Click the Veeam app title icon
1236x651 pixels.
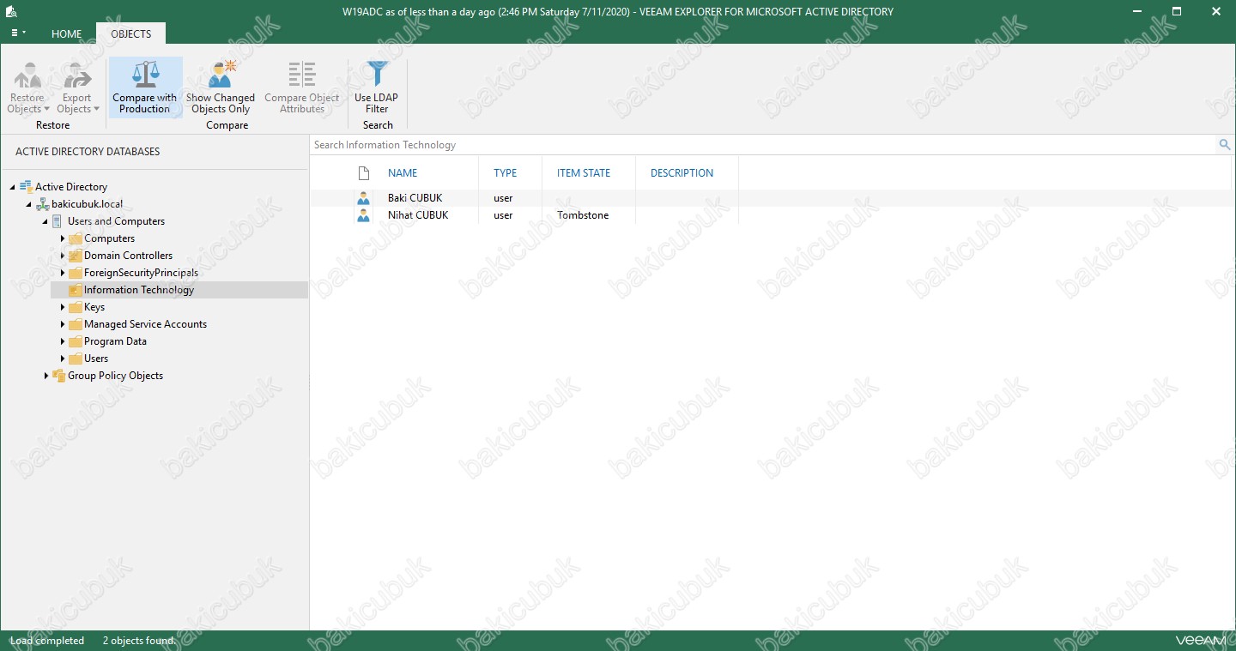click(12, 12)
